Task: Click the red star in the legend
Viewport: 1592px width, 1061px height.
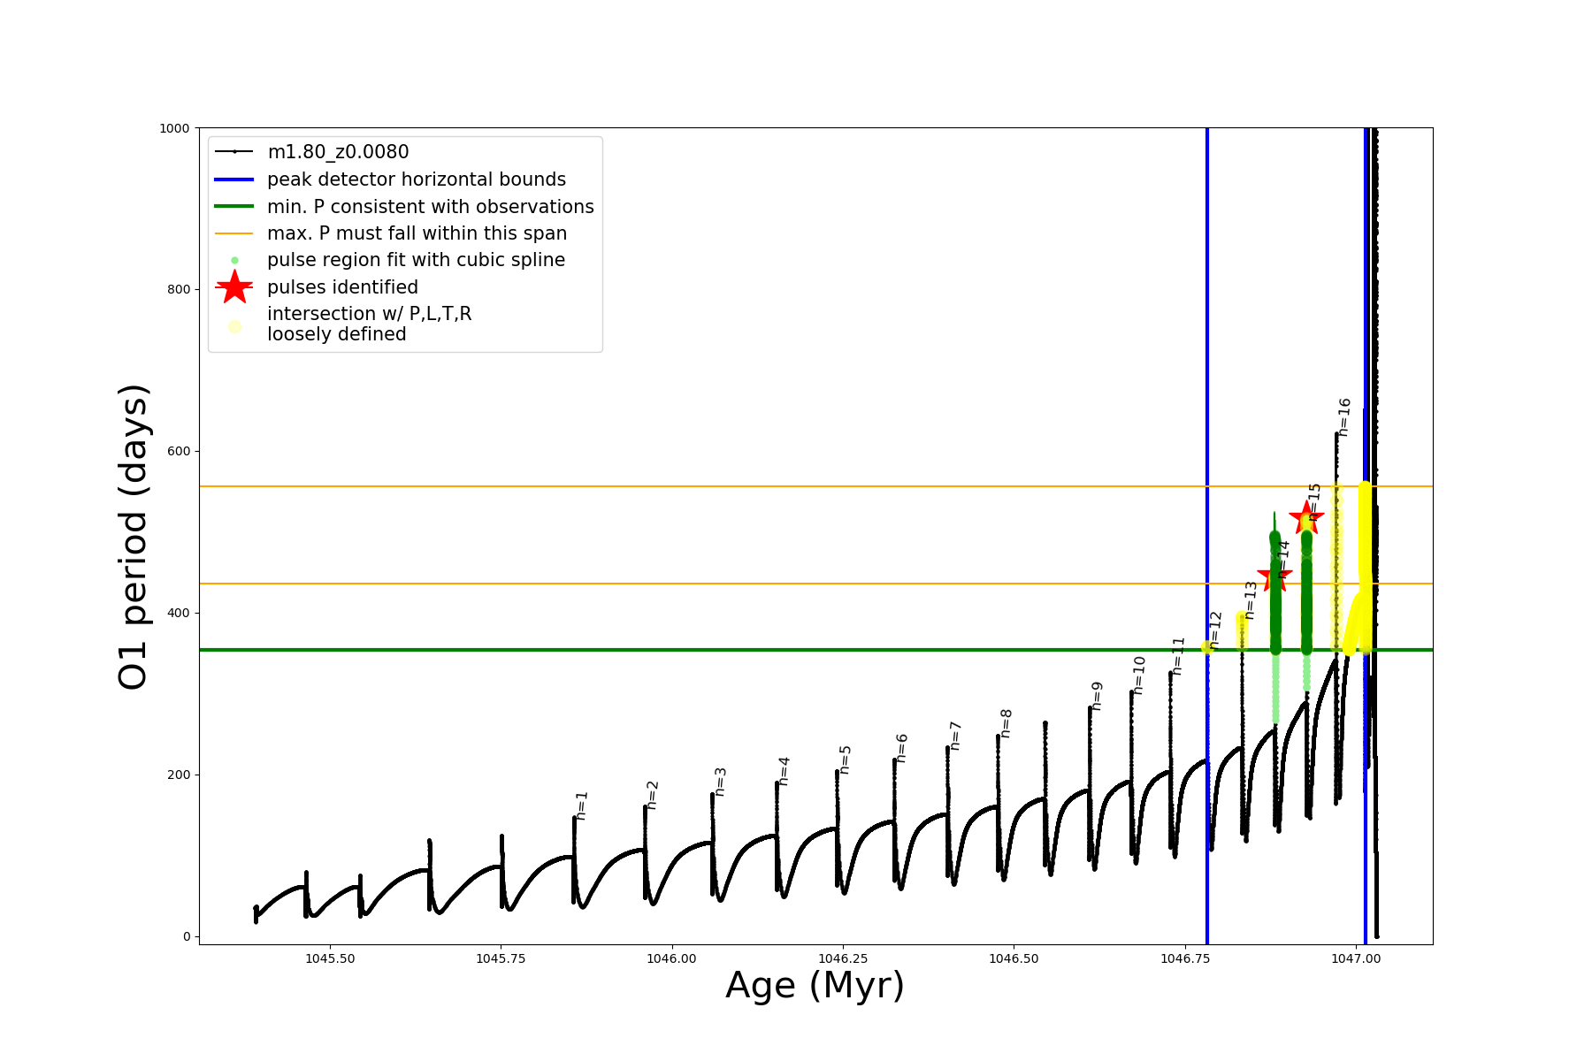Action: click(234, 287)
